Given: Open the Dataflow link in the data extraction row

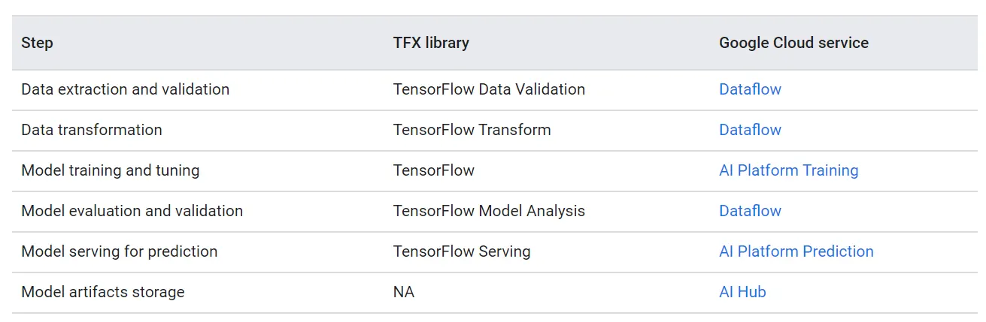Looking at the screenshot, I should pyautogui.click(x=750, y=89).
